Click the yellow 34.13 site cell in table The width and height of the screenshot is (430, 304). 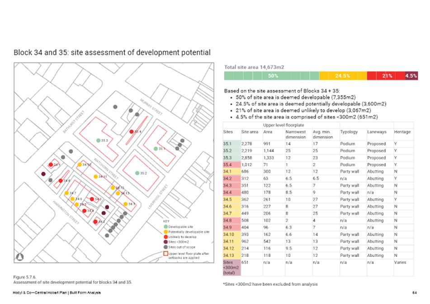tap(232, 256)
